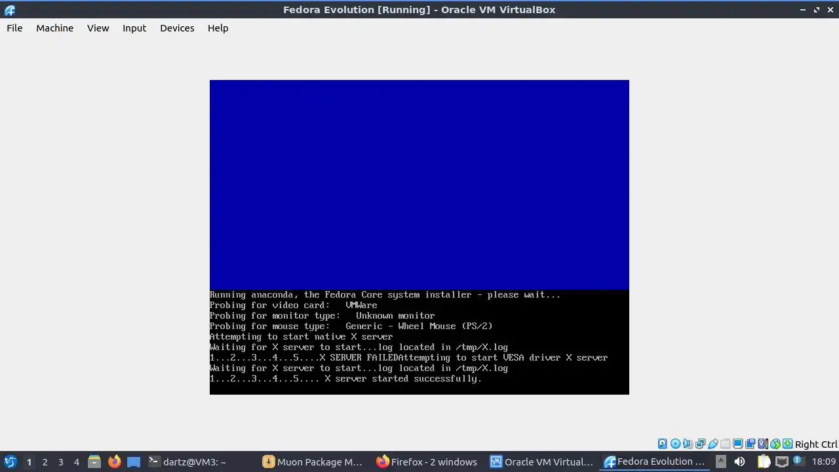
Task: Open the update notifier tray icon
Action: (x=800, y=462)
